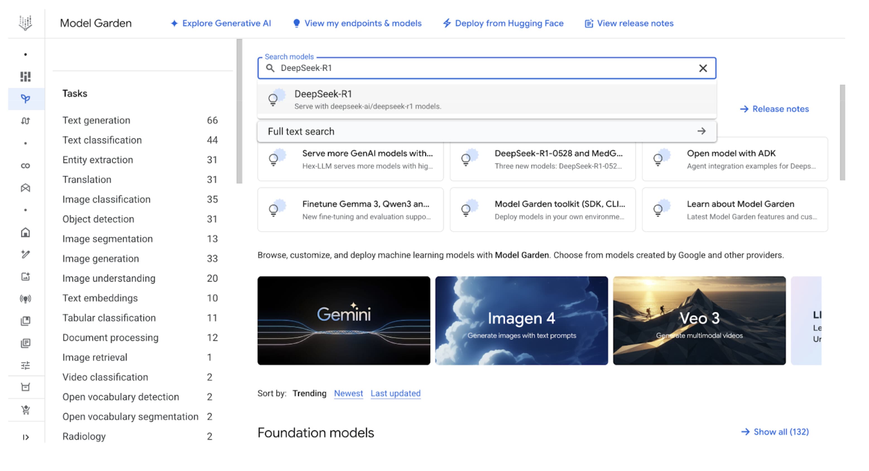Sort models by Last updated

(x=395, y=393)
